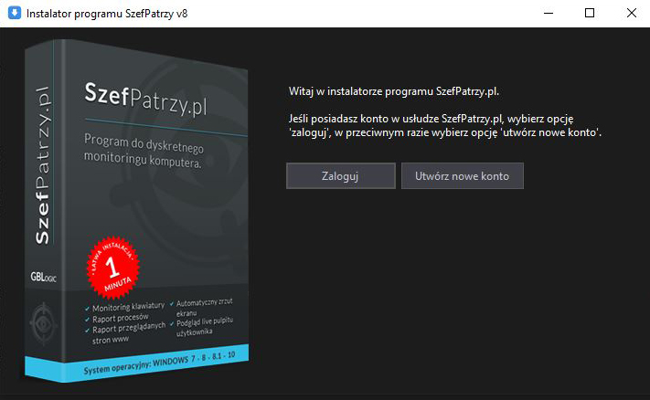Click 'Program do dyskretnego monitoringu komputera.' text
Image resolution: width=650 pixels, height=400 pixels.
pyautogui.click(x=144, y=151)
